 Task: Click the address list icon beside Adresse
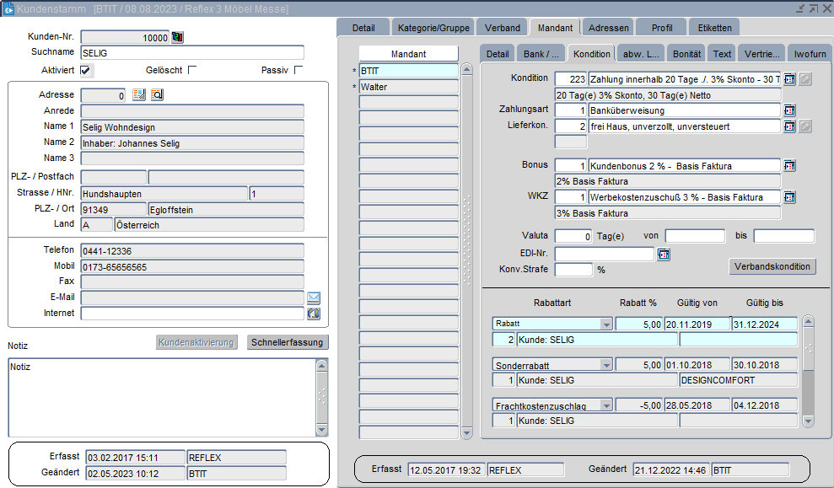pos(139,95)
